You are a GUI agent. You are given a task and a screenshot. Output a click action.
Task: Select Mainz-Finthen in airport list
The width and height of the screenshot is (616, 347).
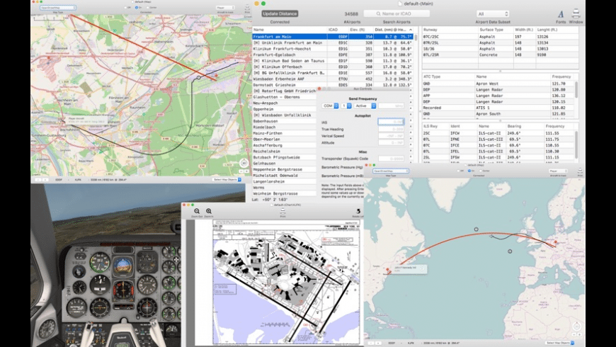pyautogui.click(x=284, y=133)
